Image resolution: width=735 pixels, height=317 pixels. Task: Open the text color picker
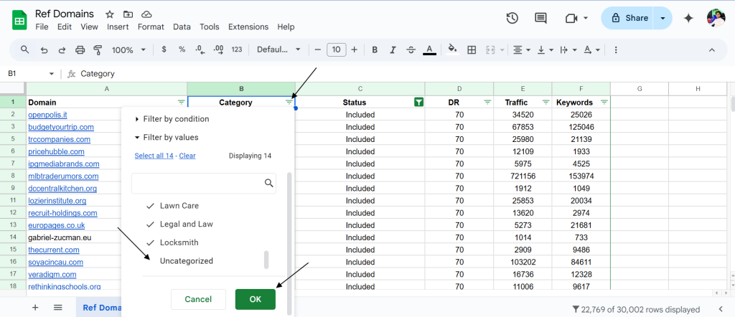tap(429, 49)
